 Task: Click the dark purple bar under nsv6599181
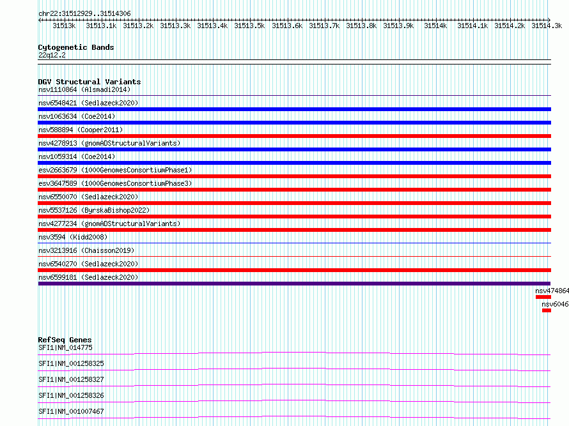(x=294, y=284)
